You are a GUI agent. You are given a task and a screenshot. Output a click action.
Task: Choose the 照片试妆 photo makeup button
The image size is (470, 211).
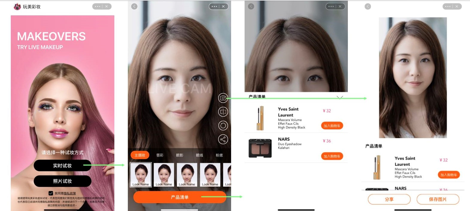[x=62, y=181]
